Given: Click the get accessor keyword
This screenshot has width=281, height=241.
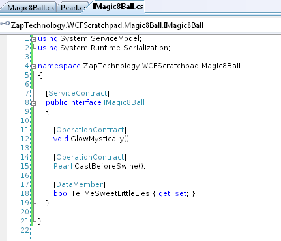Looking at the screenshot, I should pos(164,193).
